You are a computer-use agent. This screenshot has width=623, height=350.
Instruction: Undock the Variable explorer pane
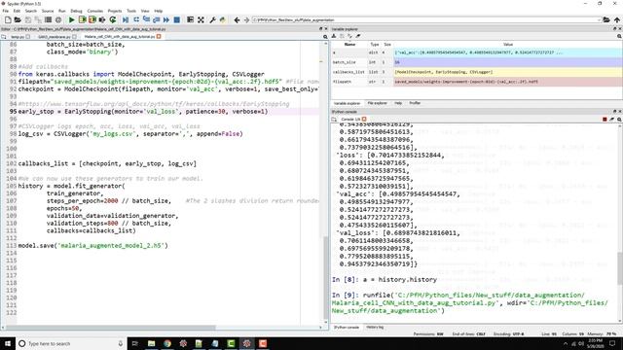614,29
